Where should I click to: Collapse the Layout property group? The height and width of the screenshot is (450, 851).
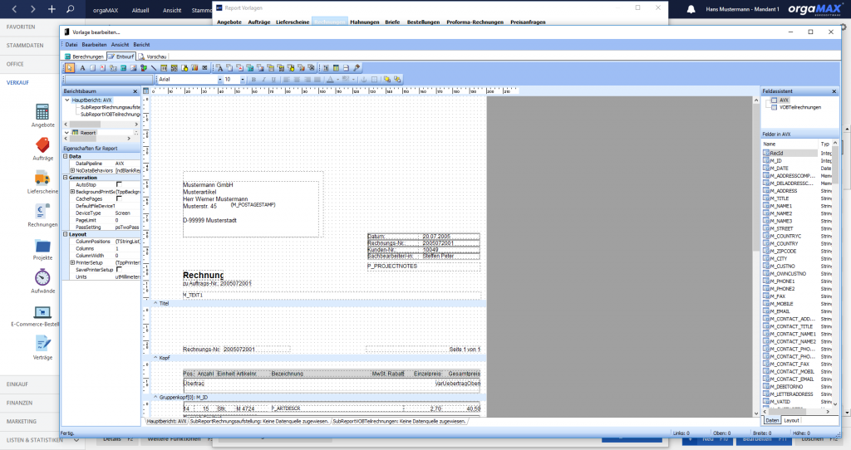point(66,234)
